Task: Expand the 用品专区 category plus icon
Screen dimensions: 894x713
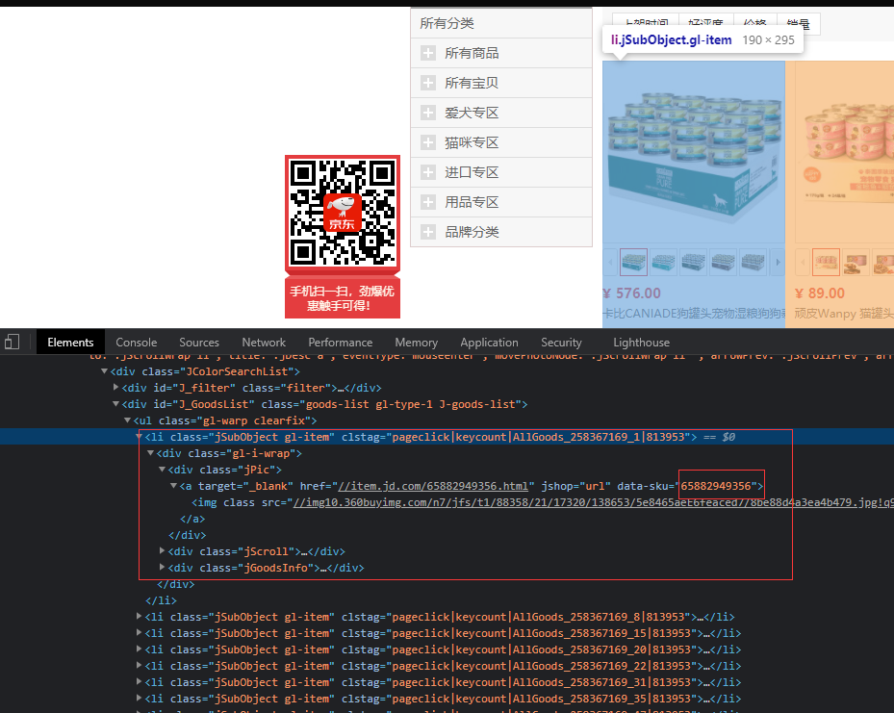Action: (428, 202)
